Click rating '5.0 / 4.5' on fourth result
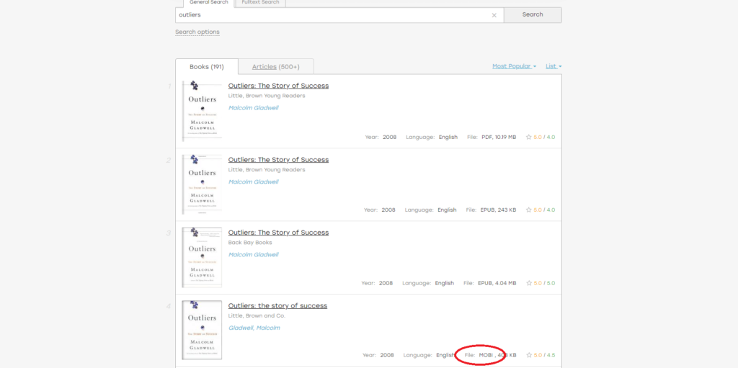738x368 pixels. [x=544, y=355]
